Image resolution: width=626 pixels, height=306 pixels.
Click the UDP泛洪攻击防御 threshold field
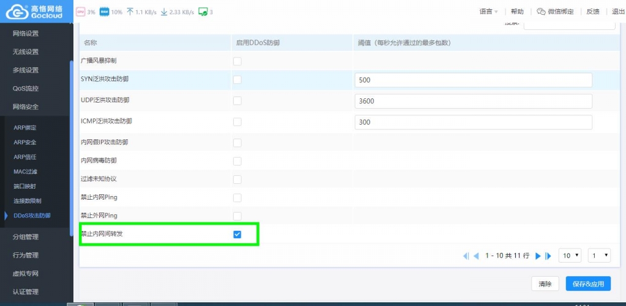coord(473,101)
